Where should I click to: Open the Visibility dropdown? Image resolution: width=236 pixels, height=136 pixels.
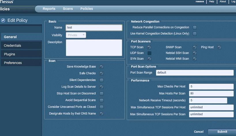pyautogui.click(x=76, y=35)
